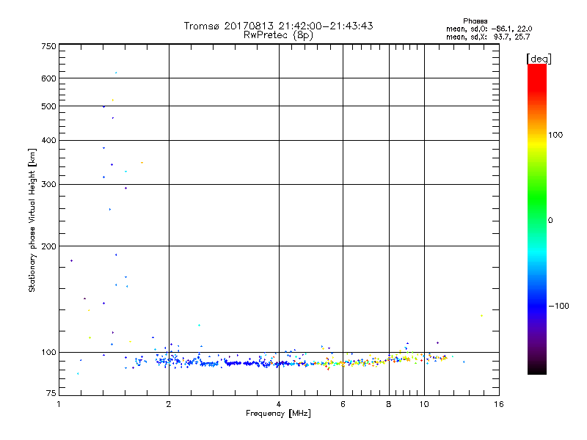This screenshot has width=587, height=440.
Task: Click the "mean, sd,X: 93.7, 25.7" statistic
Action: point(488,37)
